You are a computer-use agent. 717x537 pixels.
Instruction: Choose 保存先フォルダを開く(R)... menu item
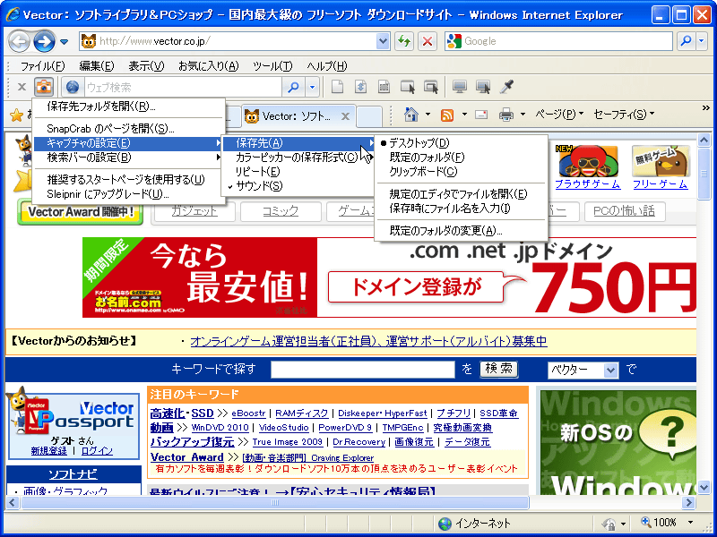pyautogui.click(x=128, y=107)
